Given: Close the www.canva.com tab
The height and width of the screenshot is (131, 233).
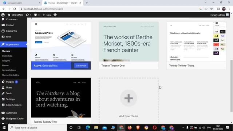Looking at the screenshot, I should tap(40, 3).
